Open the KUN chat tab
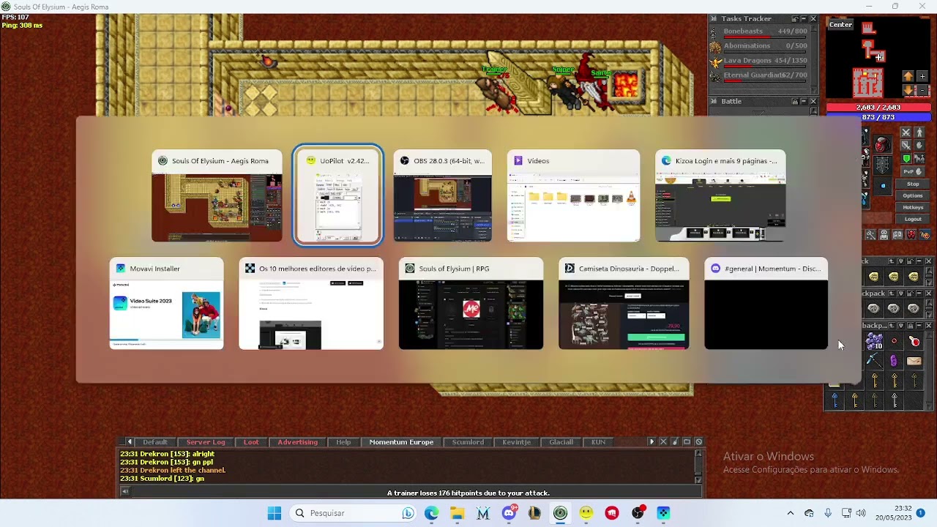The height and width of the screenshot is (527, 937). [x=598, y=442]
